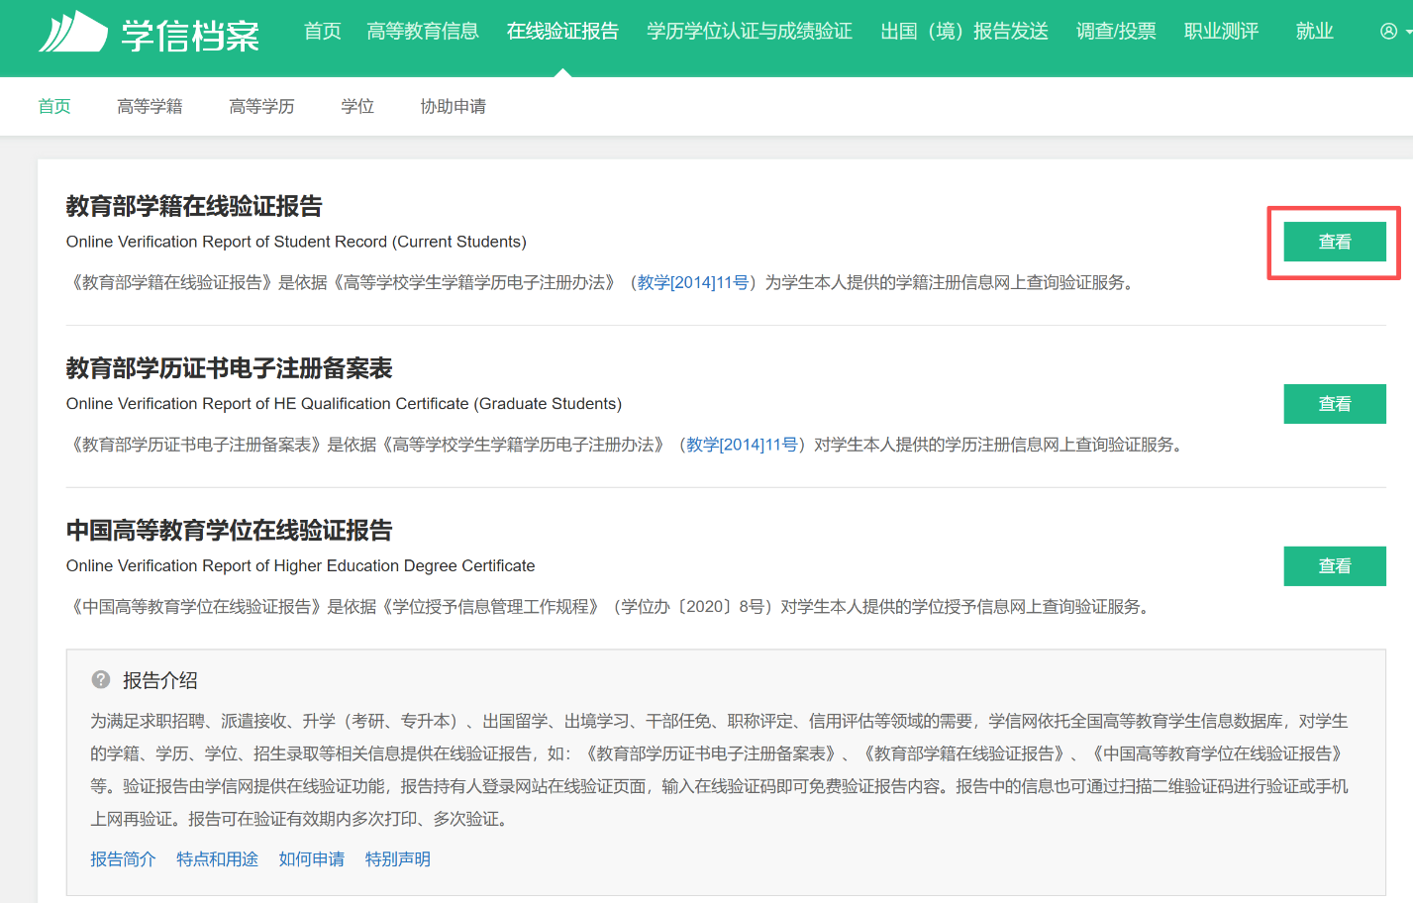Click 查看 for 教育部学历证书电子注册备案表
The width and height of the screenshot is (1413, 903).
tap(1335, 404)
